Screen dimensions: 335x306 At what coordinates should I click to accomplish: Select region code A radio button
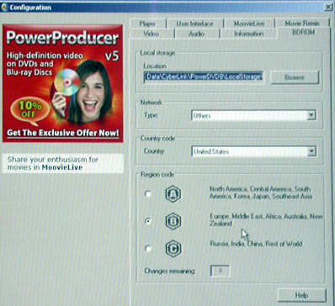(x=148, y=194)
